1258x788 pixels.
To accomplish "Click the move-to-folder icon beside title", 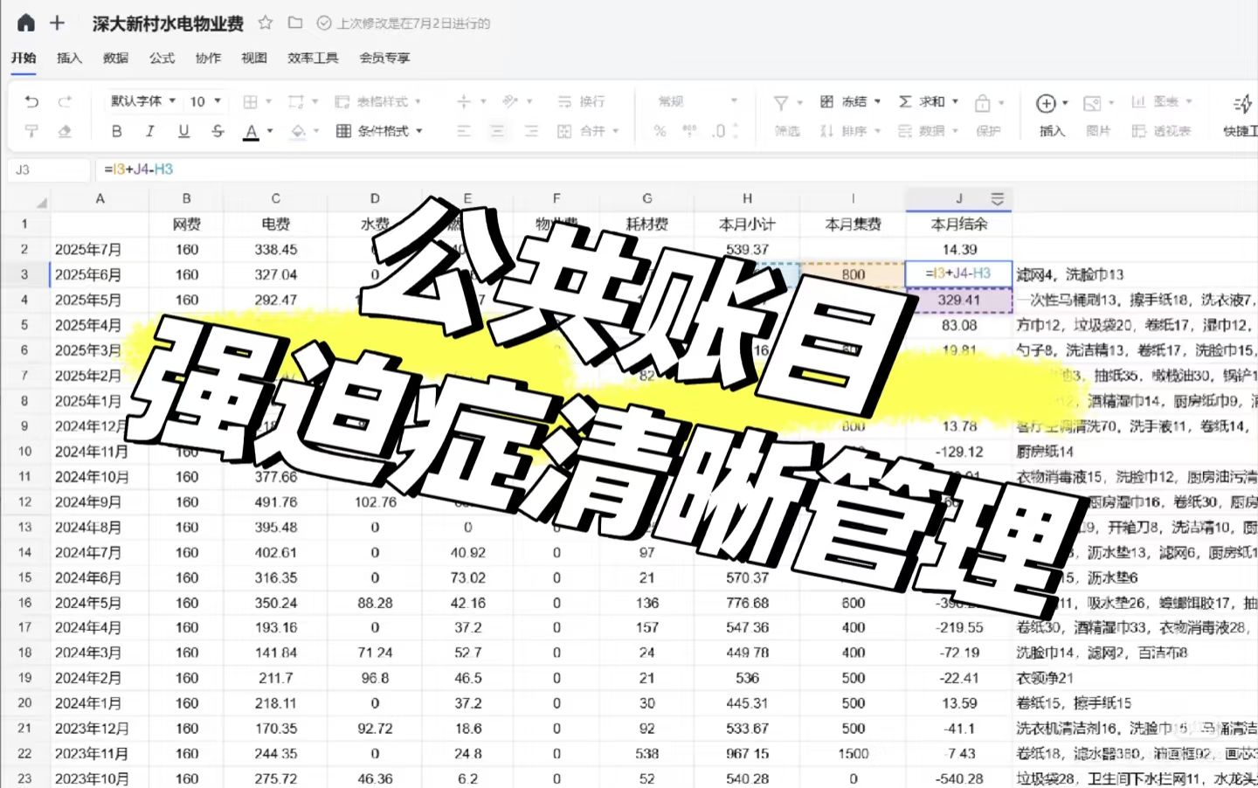I will pos(295,23).
